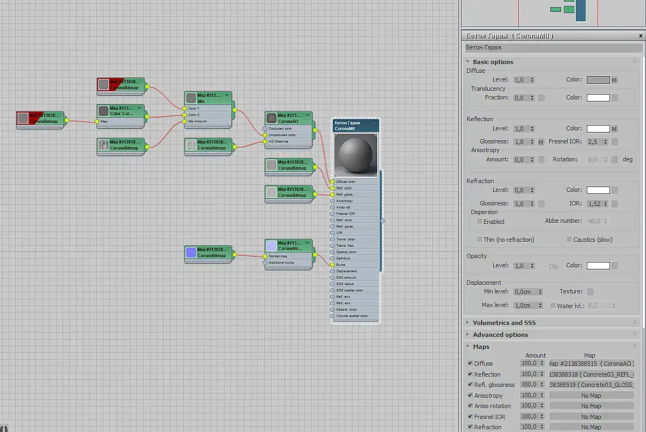Open the Diffuse color swatch
This screenshot has width=646, height=432.
click(x=598, y=80)
